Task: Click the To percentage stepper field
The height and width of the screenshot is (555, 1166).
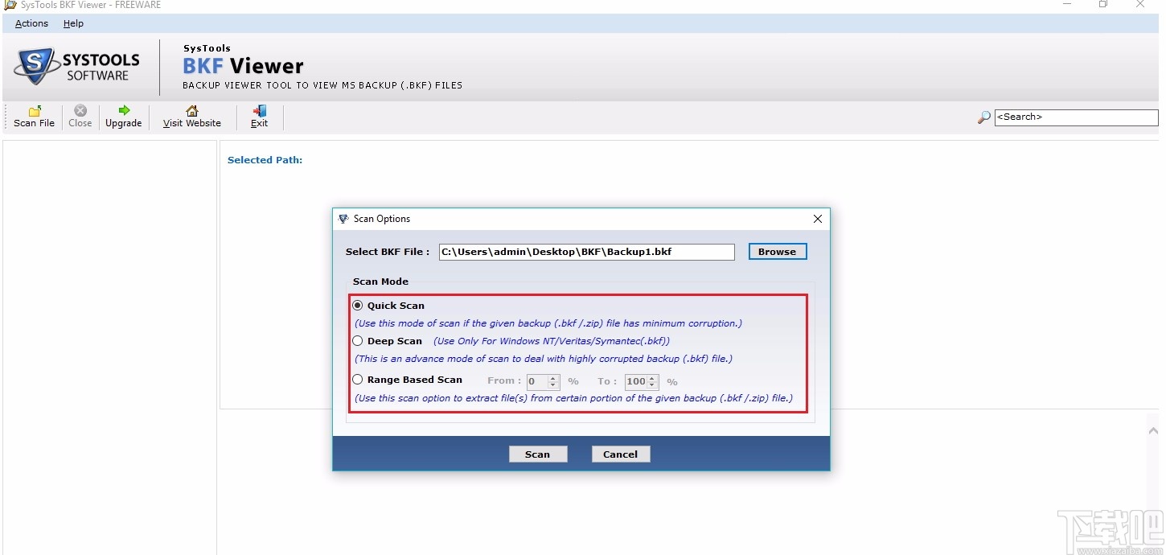Action: [x=642, y=382]
